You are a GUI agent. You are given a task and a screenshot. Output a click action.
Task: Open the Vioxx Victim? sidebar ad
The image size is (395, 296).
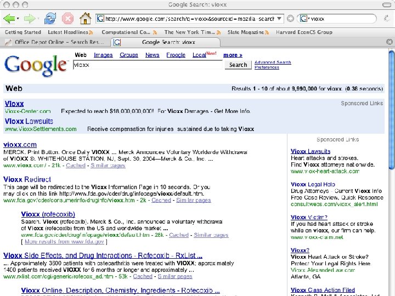click(309, 217)
